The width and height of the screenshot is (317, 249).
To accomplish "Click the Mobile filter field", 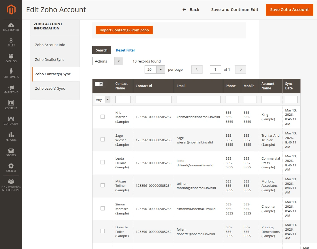I will coord(250,99).
